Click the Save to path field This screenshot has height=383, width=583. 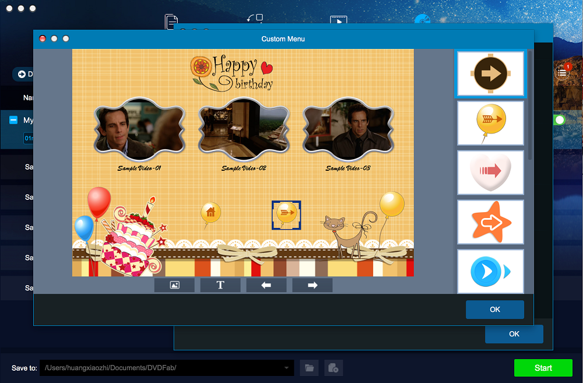[167, 368]
